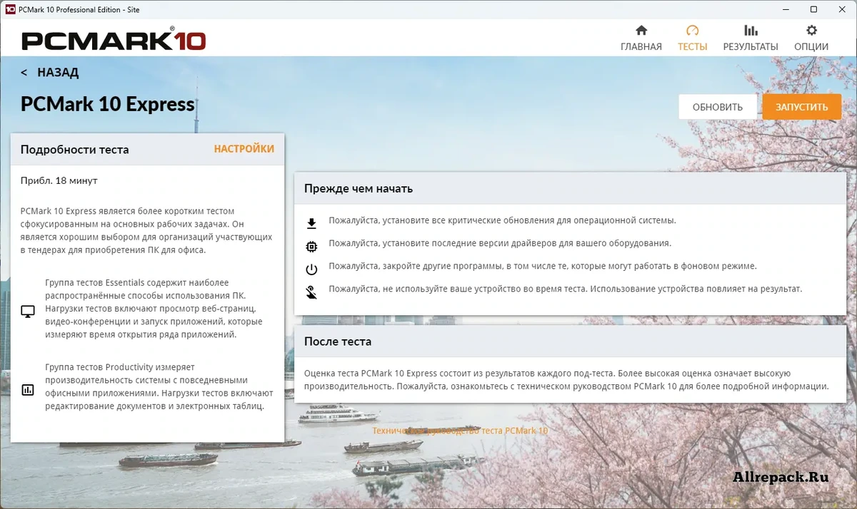Click the 'Прибл. 18 минут' duration text
Viewport: 857px width, 509px height.
pyautogui.click(x=59, y=180)
